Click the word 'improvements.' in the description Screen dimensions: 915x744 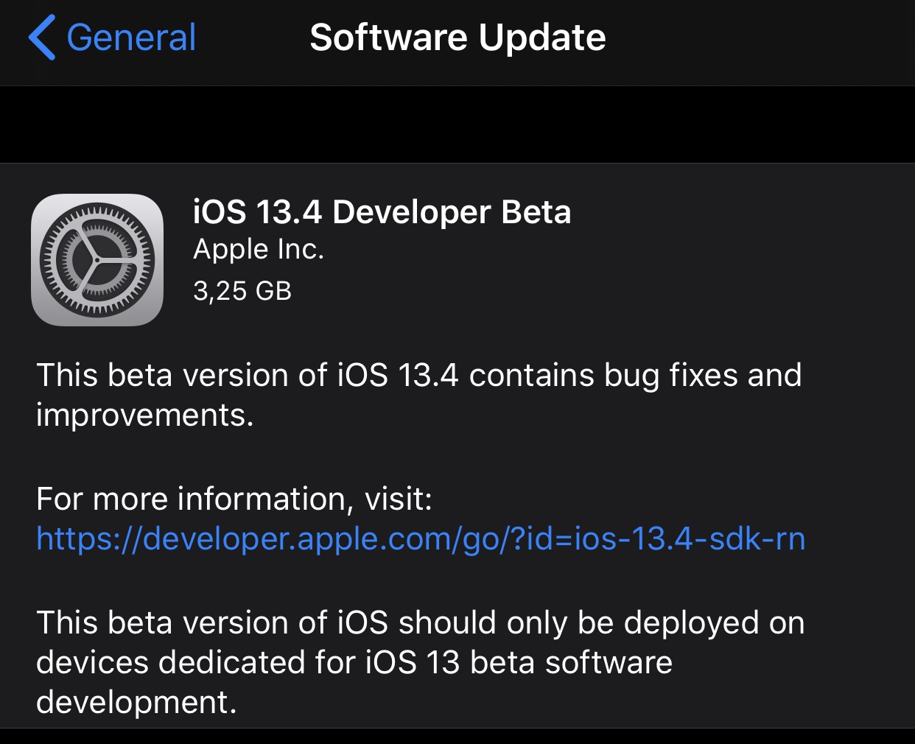(x=145, y=415)
